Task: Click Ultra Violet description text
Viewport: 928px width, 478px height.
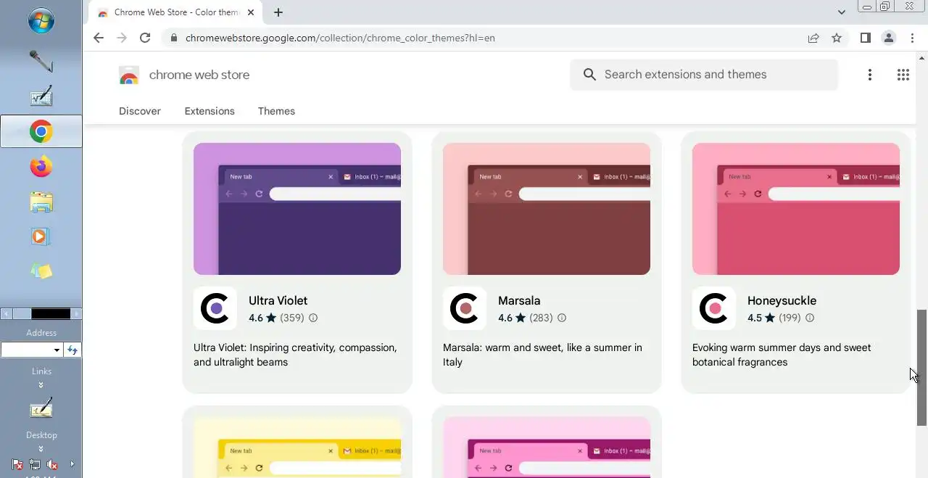Action: click(295, 355)
